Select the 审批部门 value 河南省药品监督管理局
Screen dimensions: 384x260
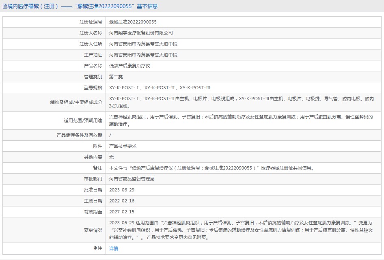pos(132,179)
